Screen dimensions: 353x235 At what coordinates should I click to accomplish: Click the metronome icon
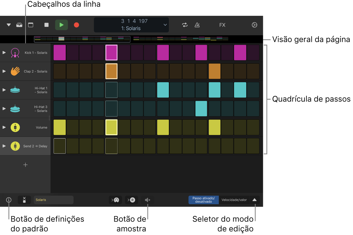[x=197, y=25]
